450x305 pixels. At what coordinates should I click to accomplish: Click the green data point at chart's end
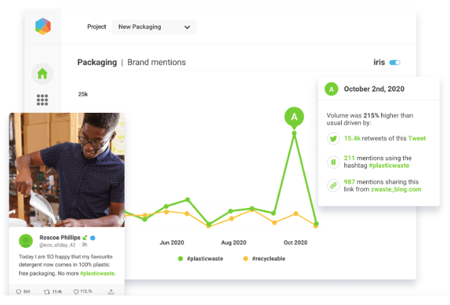coord(316,223)
